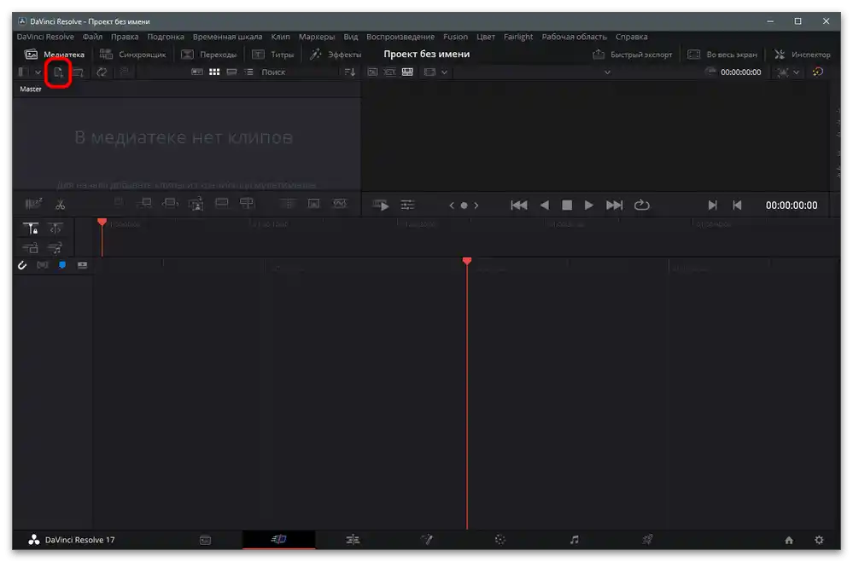Toggle timeline snapping magnet icon

coord(22,265)
